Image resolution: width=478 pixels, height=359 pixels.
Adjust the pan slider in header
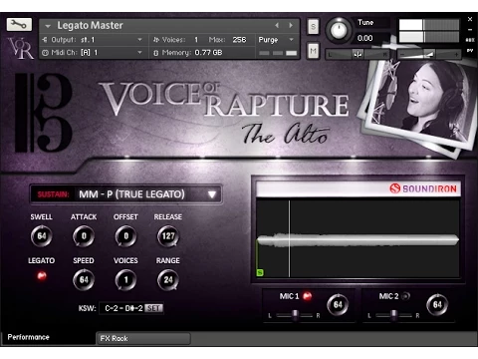tap(358, 54)
